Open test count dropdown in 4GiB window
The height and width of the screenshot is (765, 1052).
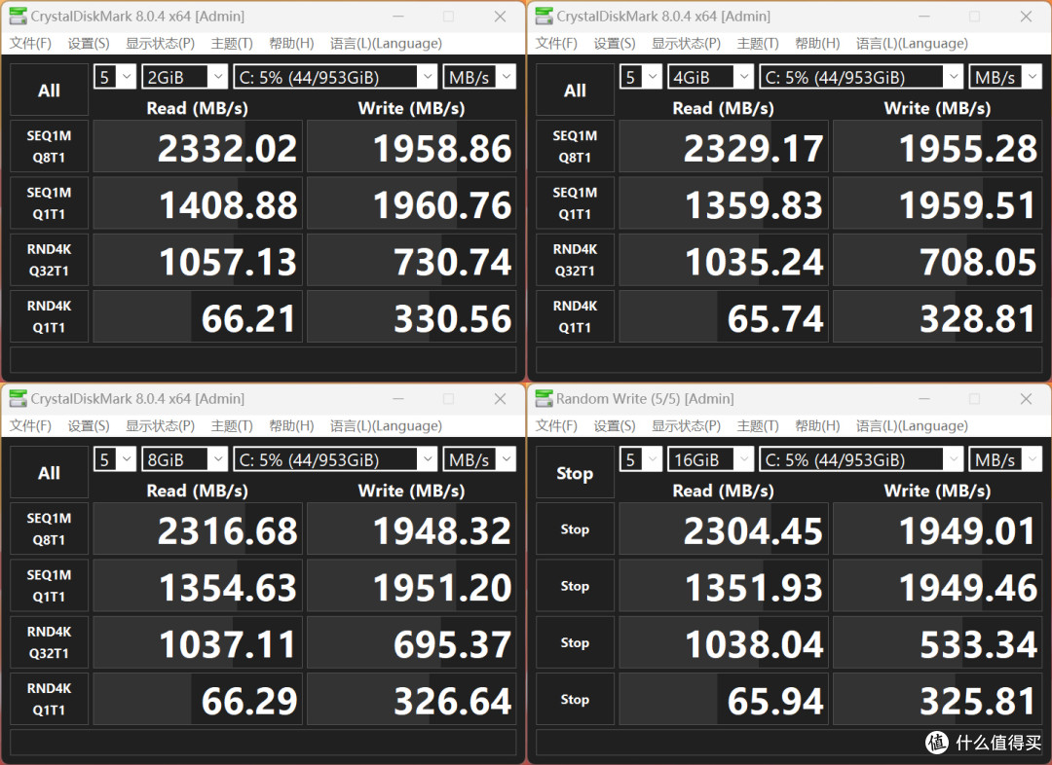(641, 77)
